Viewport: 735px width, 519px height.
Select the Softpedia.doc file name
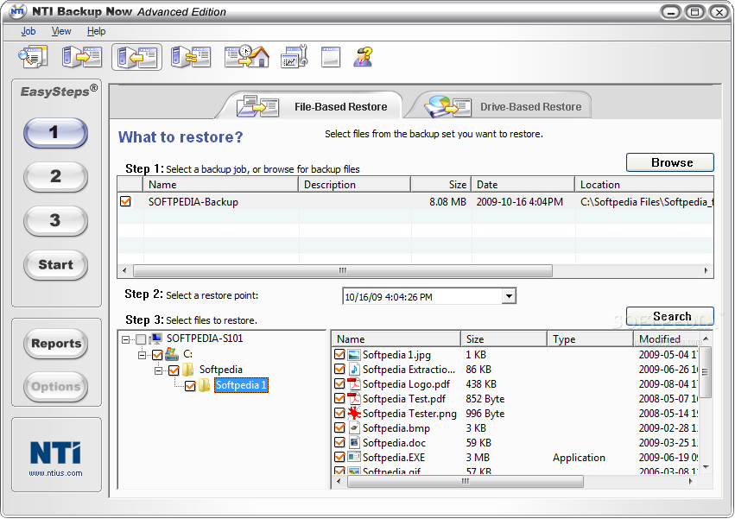[x=394, y=443]
